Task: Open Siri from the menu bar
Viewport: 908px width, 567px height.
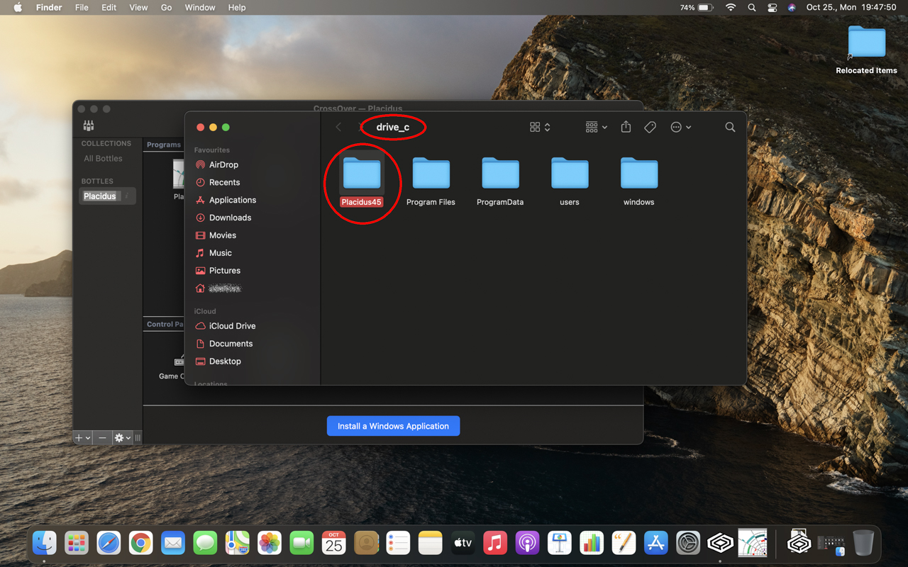Action: pyautogui.click(x=792, y=7)
